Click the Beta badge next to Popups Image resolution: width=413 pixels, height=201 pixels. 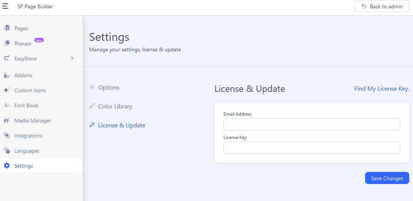[39, 40]
